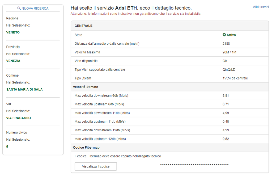Click the Velocità Stimate section header
The image size is (272, 176).
86,87
